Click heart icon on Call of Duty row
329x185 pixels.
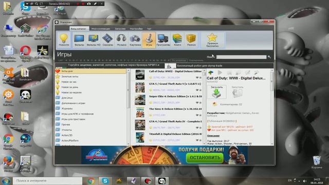[x=197, y=78]
